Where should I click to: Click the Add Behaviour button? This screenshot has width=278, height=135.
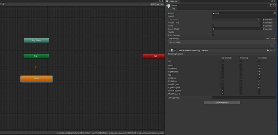click(222, 103)
